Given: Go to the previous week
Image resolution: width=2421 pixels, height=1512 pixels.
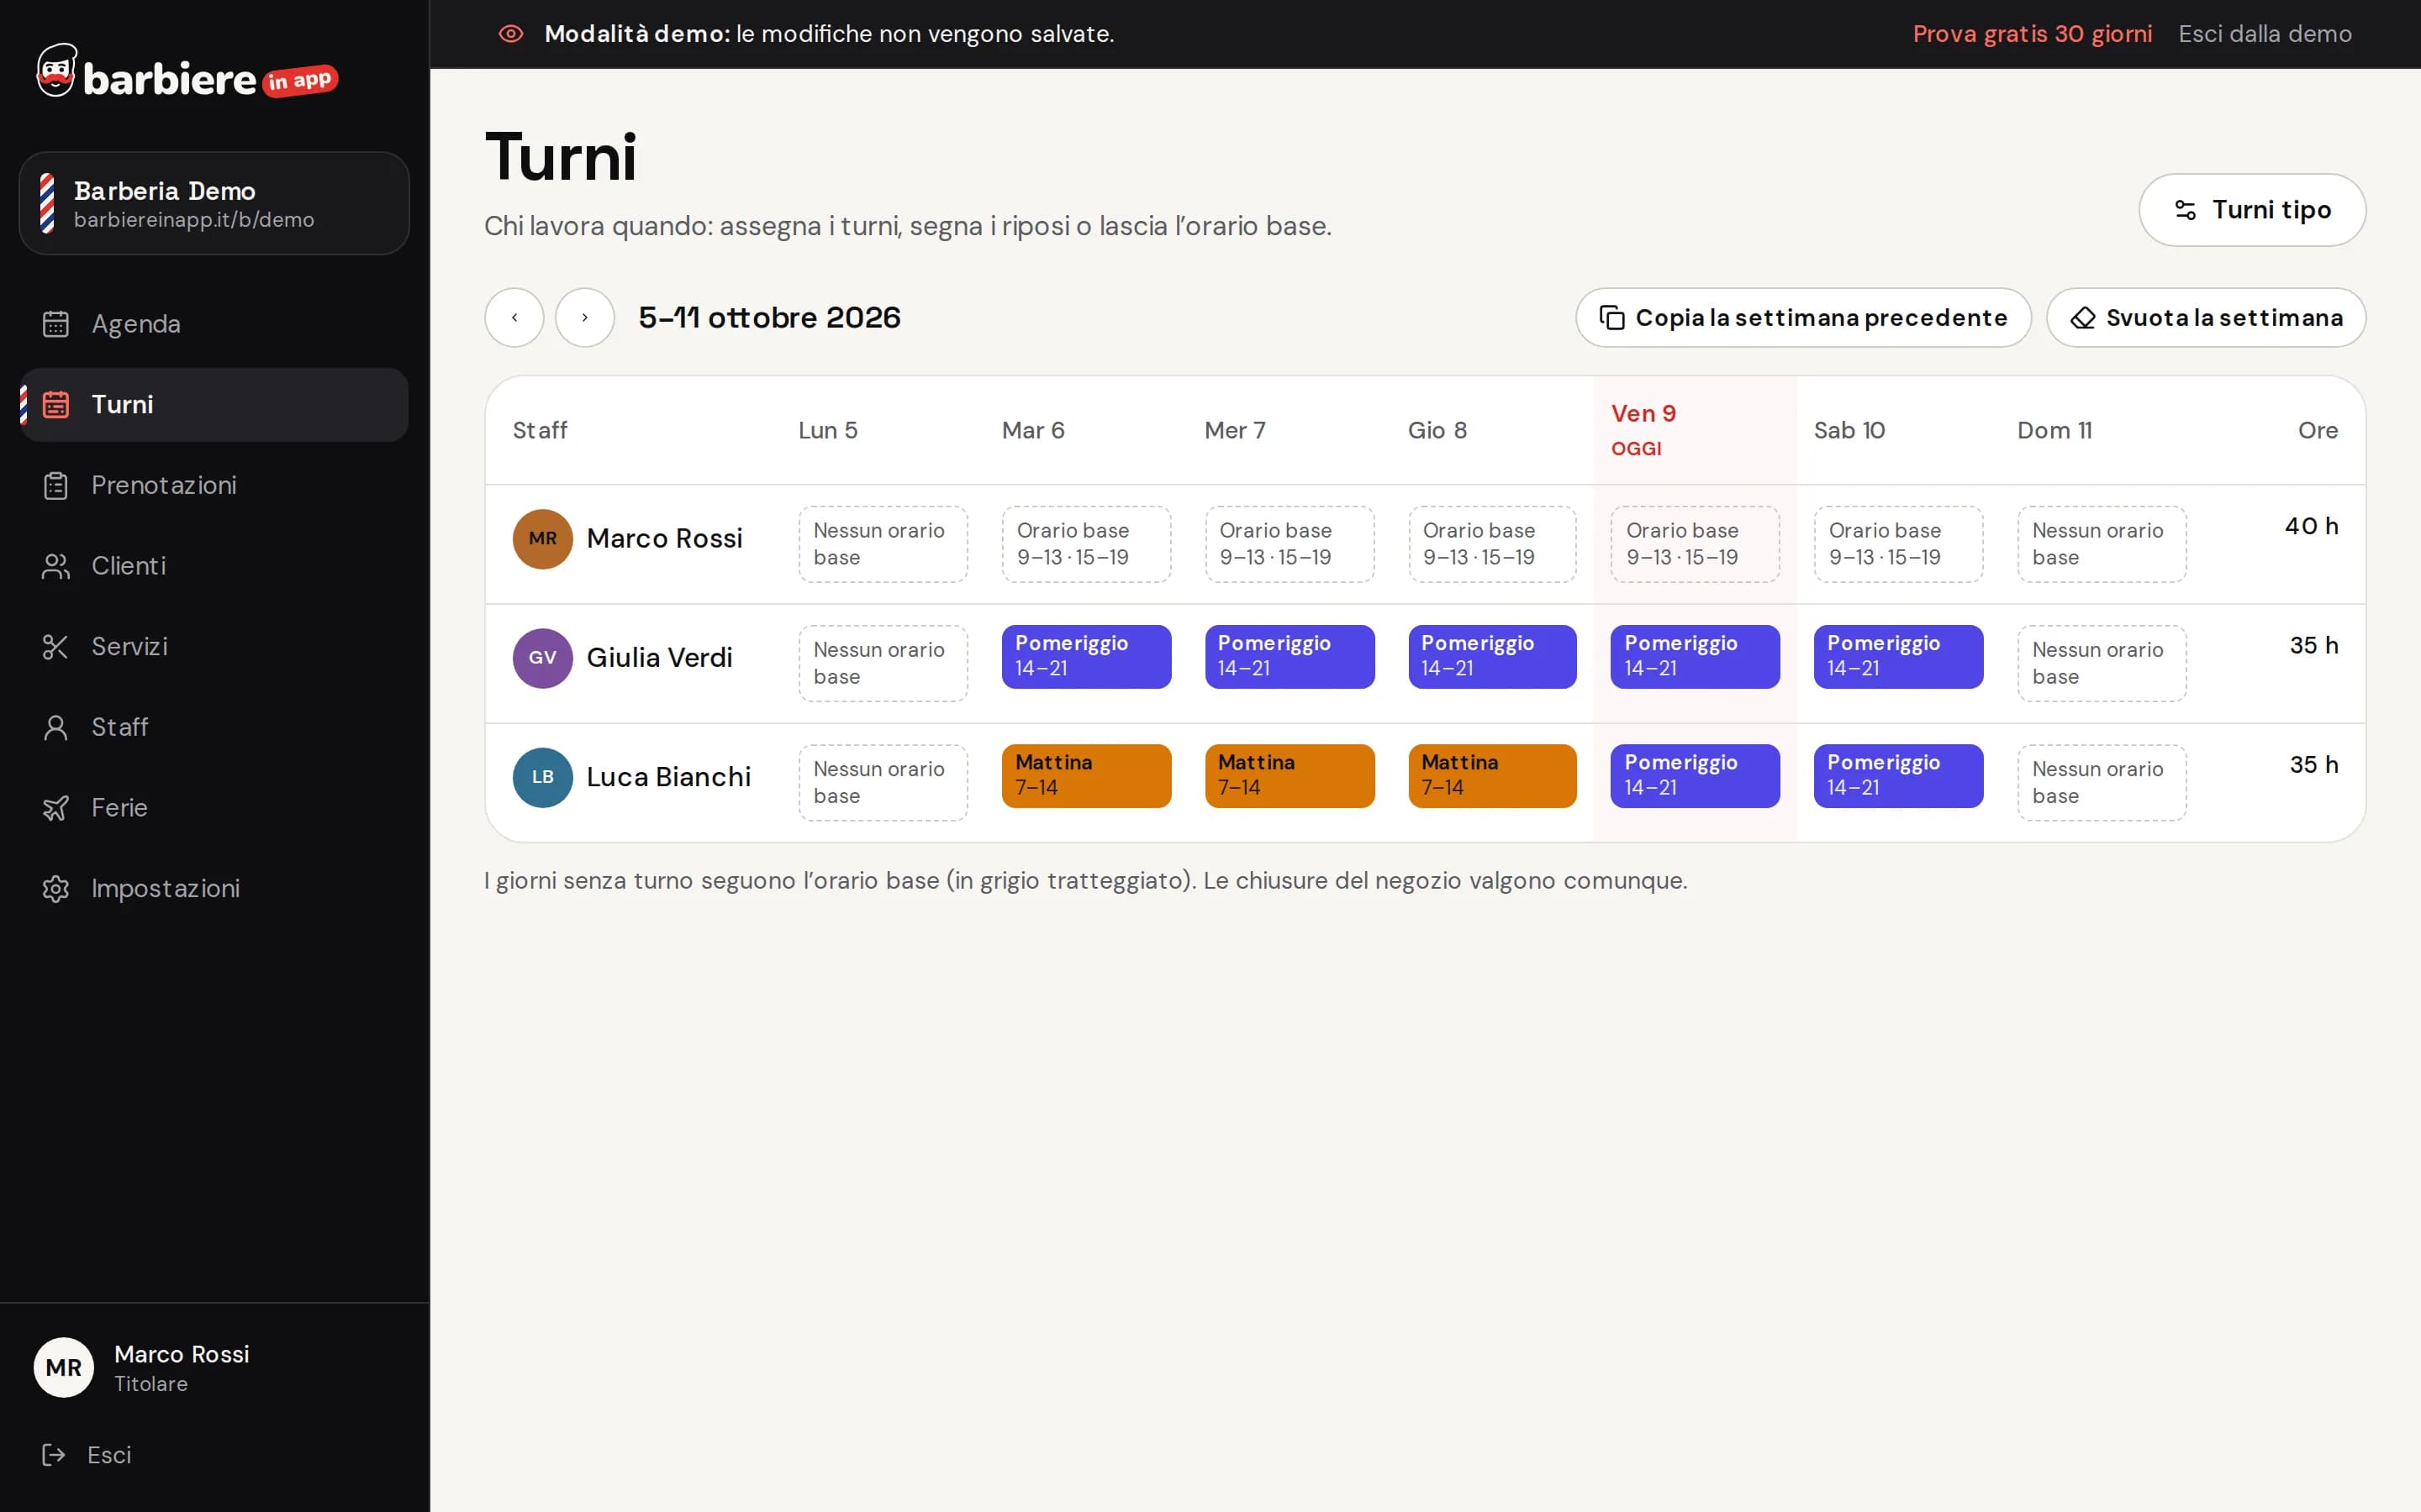Looking at the screenshot, I should click(514, 318).
